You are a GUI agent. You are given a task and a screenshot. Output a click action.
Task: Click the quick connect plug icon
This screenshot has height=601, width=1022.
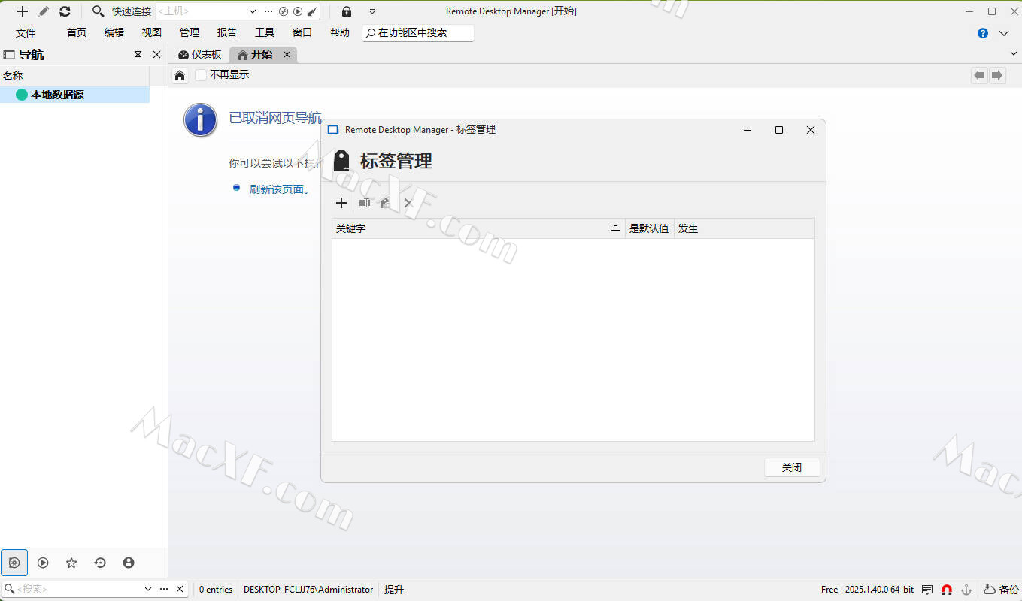click(311, 11)
